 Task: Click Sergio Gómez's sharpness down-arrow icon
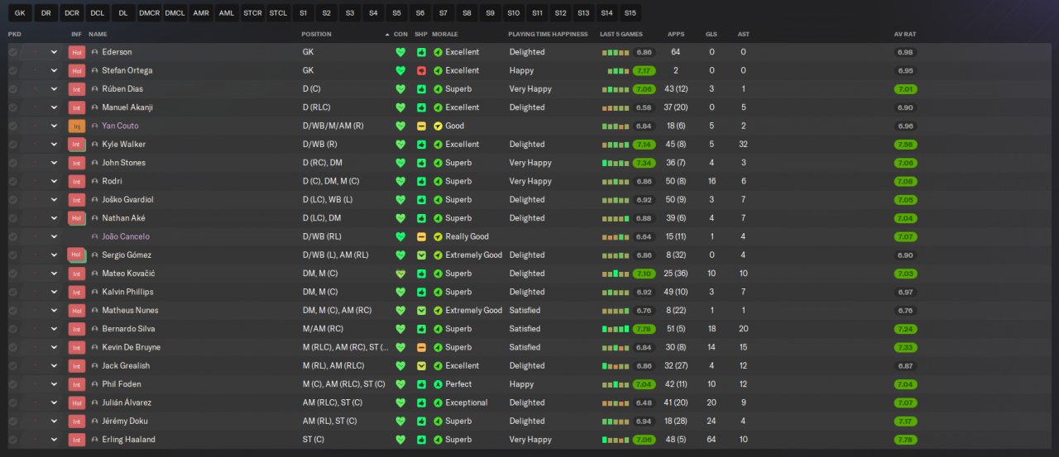click(x=421, y=255)
